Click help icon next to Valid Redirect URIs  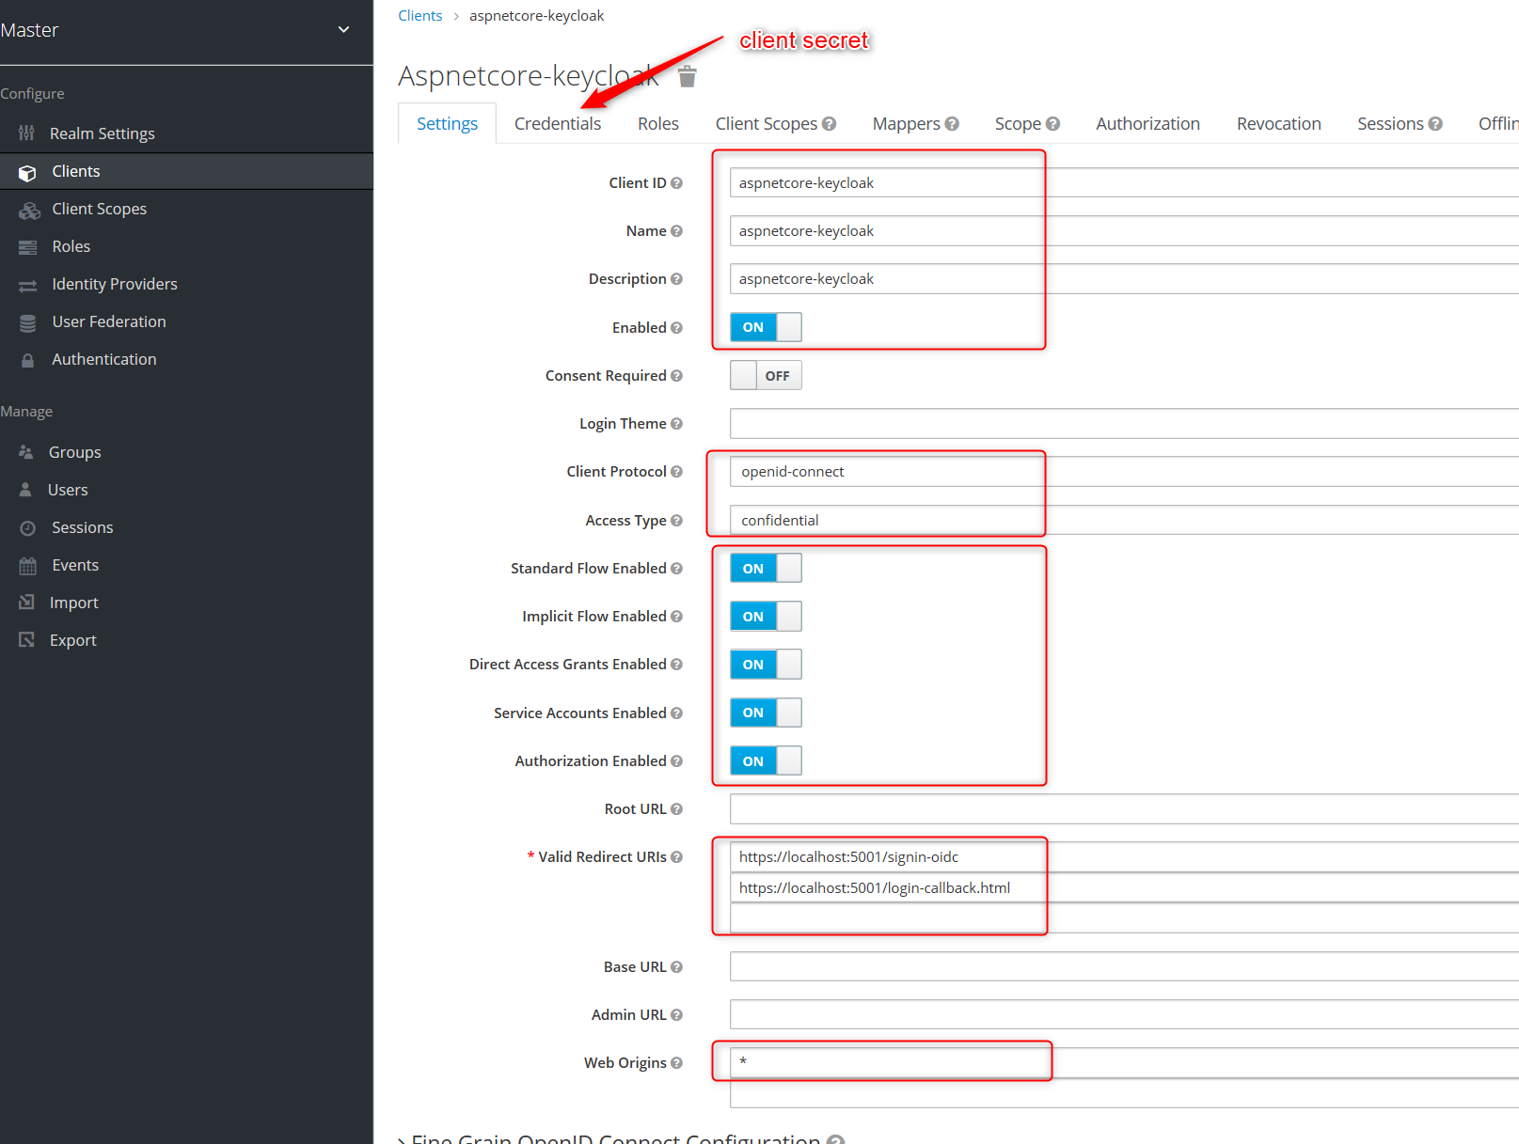pyautogui.click(x=676, y=857)
